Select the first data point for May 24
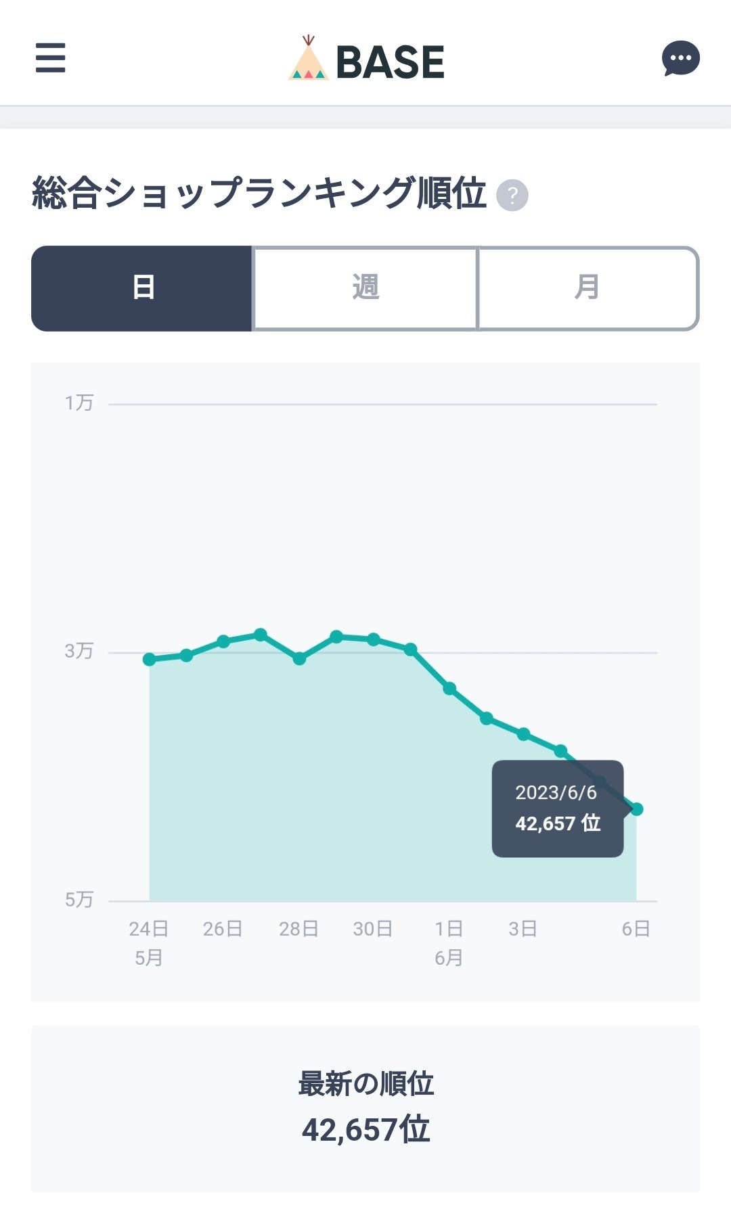This screenshot has width=731, height=1230. tap(150, 659)
